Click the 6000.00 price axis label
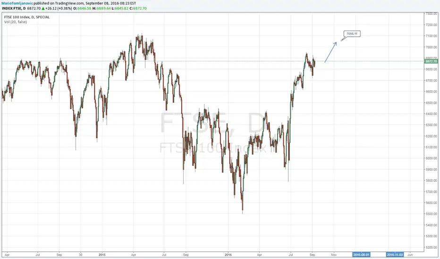 pyautogui.click(x=432, y=158)
